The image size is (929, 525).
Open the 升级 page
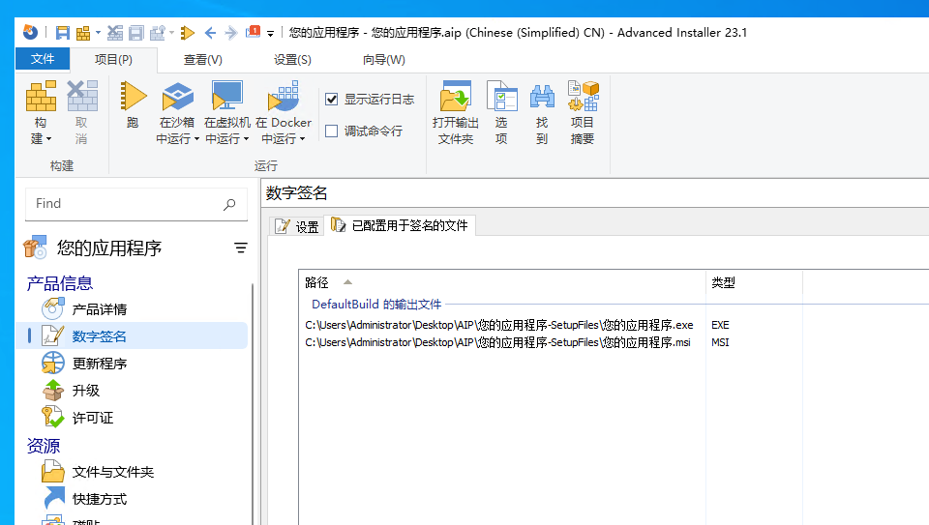click(x=85, y=391)
